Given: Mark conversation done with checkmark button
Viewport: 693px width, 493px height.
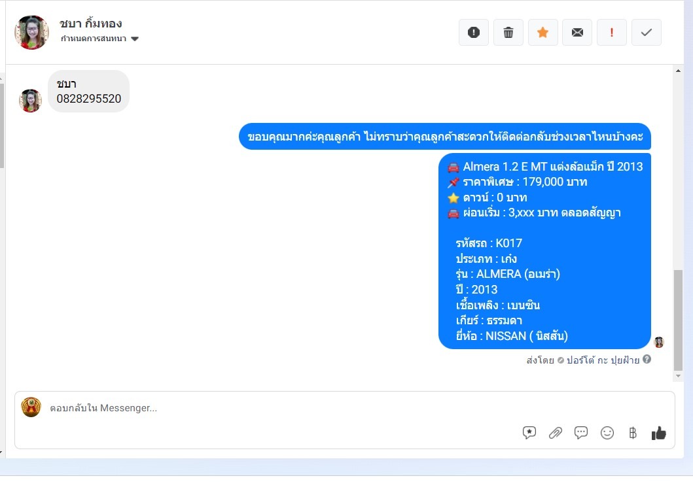Looking at the screenshot, I should click(646, 32).
